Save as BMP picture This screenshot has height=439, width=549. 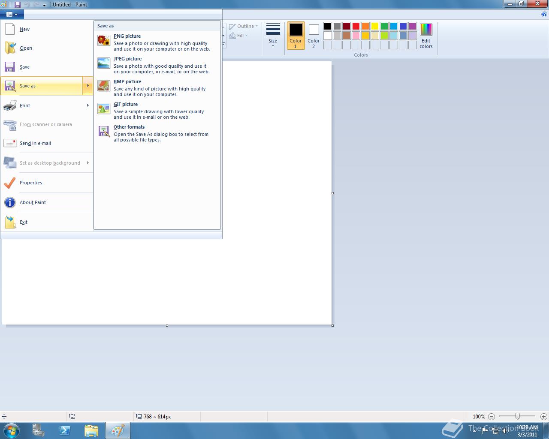click(x=157, y=87)
